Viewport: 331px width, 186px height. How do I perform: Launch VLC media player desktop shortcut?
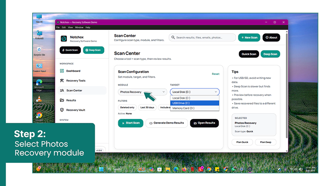click(x=39, y=102)
